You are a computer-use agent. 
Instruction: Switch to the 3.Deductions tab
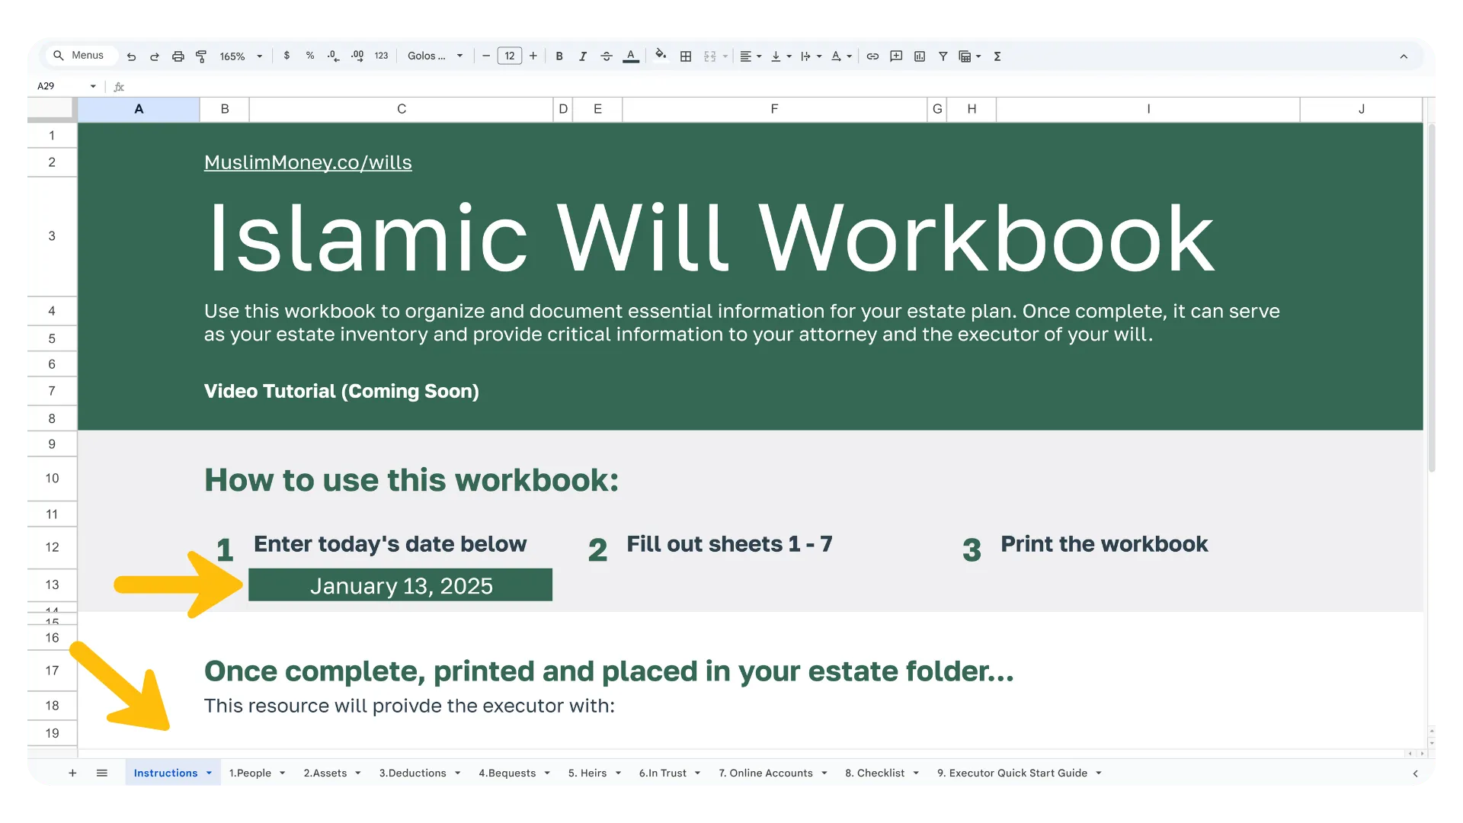[413, 773]
